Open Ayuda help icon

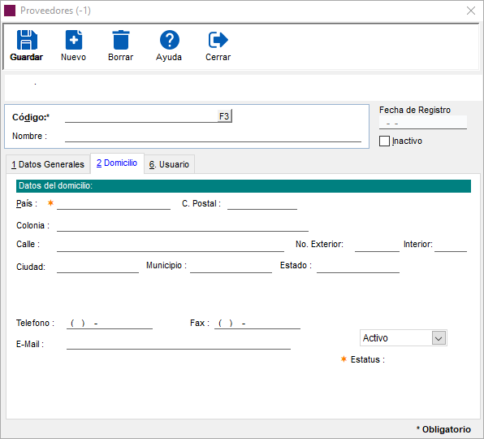[x=169, y=40]
